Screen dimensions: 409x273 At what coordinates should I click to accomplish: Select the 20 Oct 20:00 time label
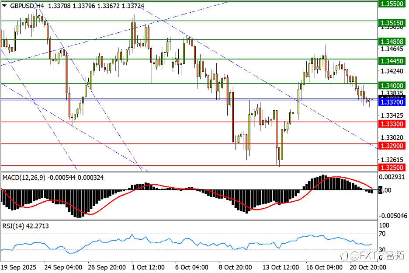368,267
